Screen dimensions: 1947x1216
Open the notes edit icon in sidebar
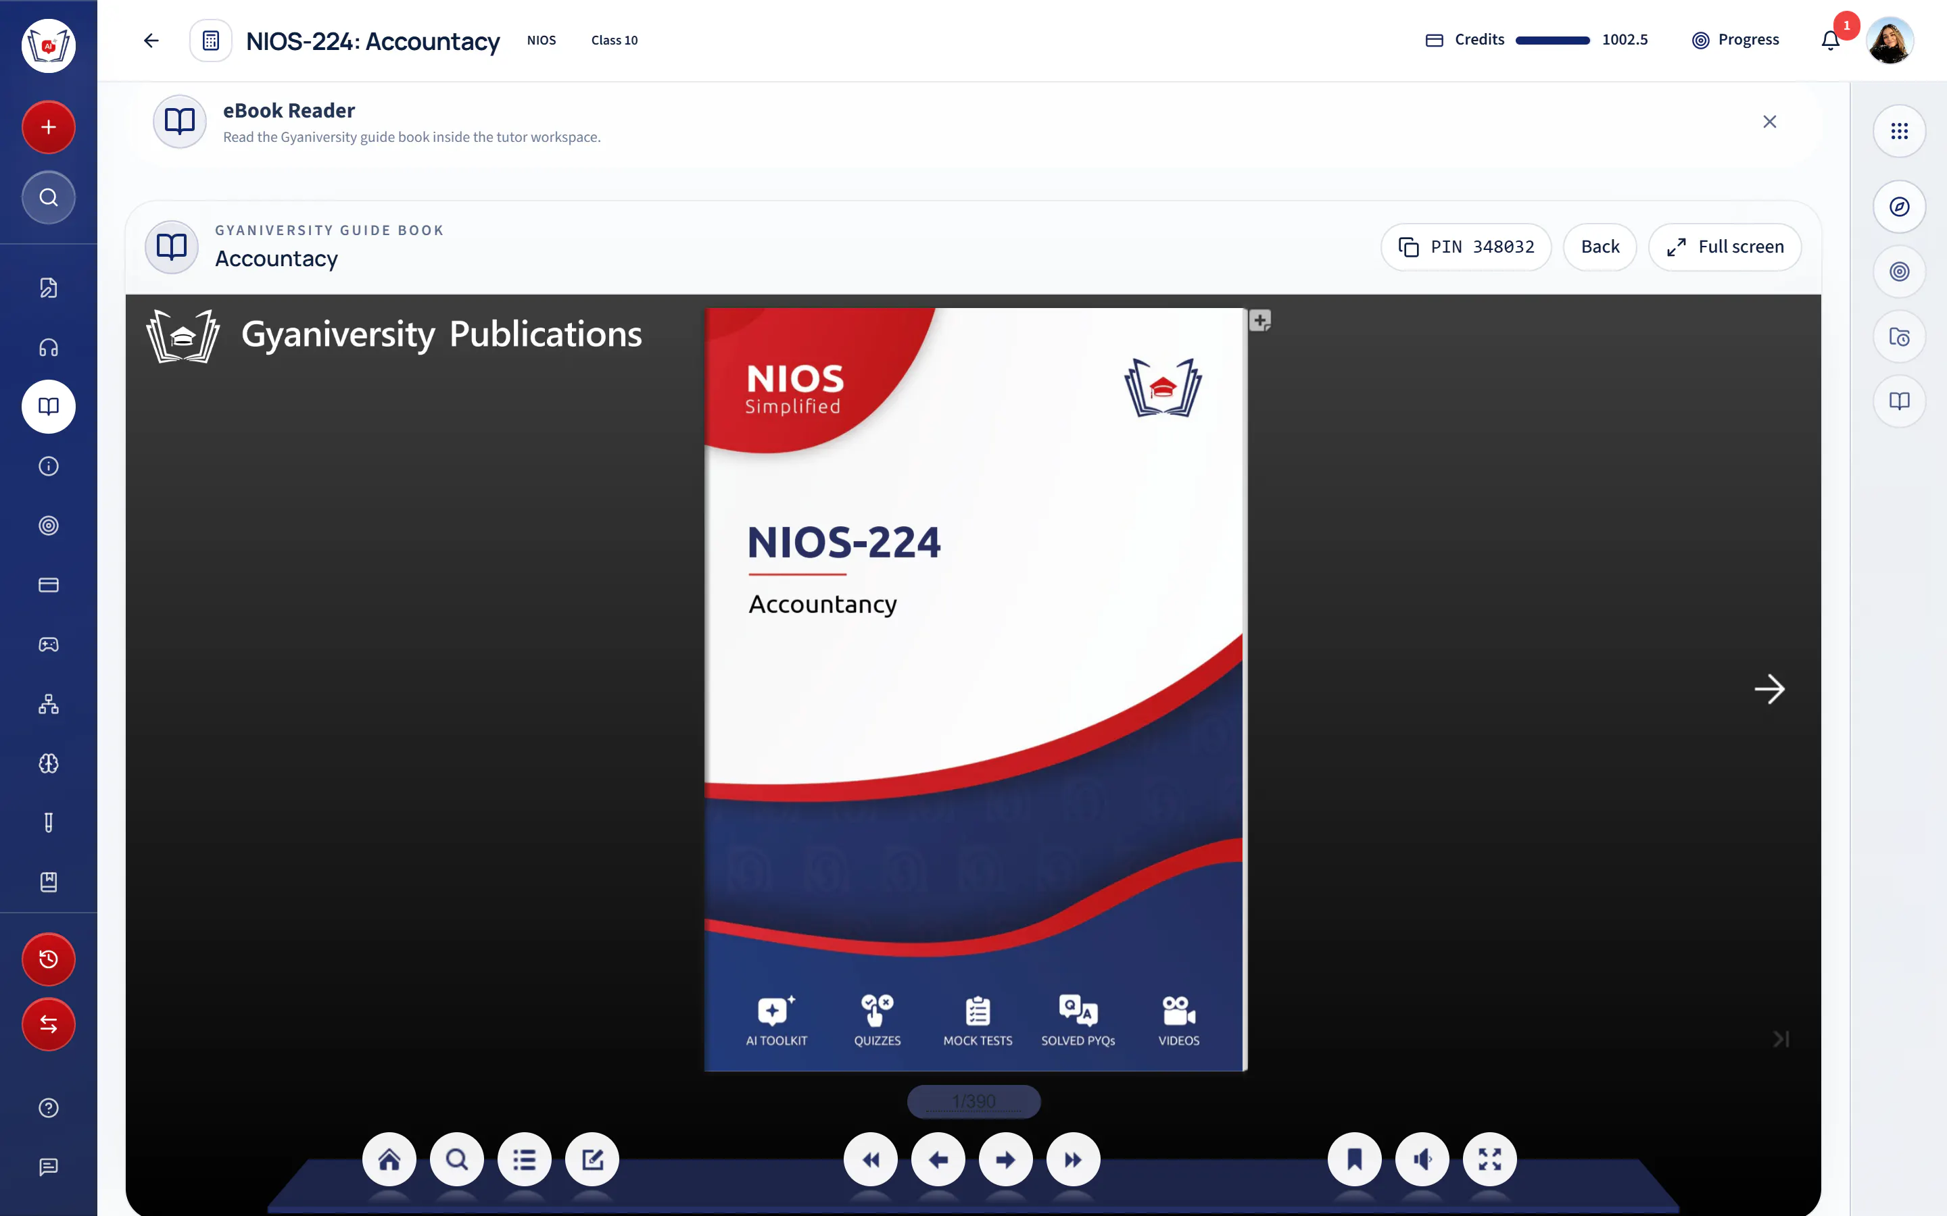[48, 288]
